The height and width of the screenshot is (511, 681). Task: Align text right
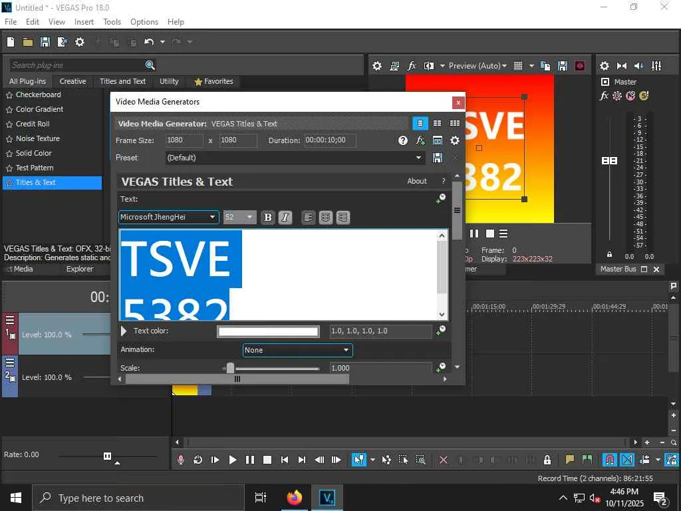coord(342,218)
